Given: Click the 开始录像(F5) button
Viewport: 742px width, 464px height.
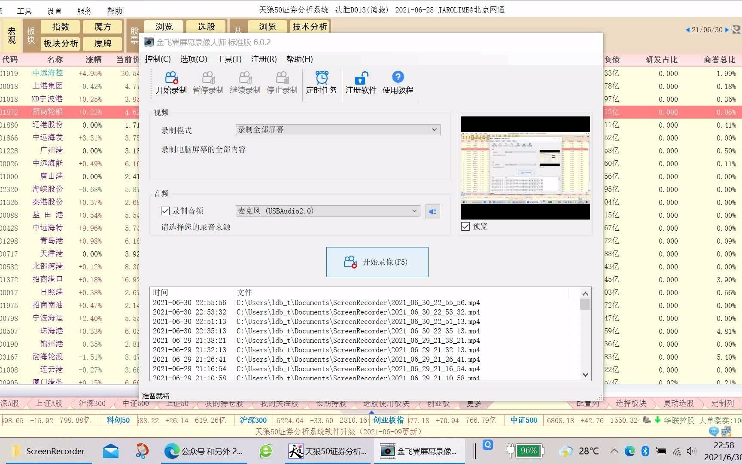Looking at the screenshot, I should point(377,262).
